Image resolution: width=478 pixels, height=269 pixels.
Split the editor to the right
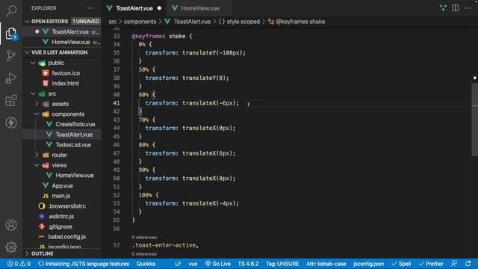[x=456, y=8]
